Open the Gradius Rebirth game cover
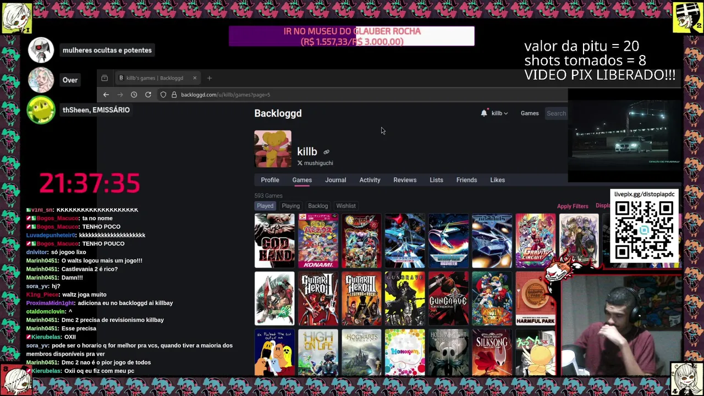 [x=448, y=241]
